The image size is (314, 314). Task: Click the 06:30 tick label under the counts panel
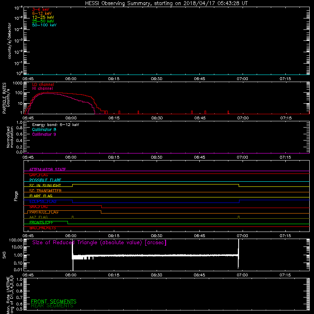(x=157, y=79)
